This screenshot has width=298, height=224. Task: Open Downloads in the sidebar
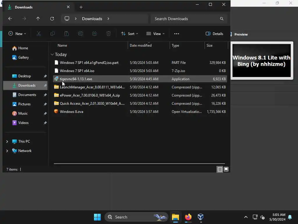[x=25, y=85]
